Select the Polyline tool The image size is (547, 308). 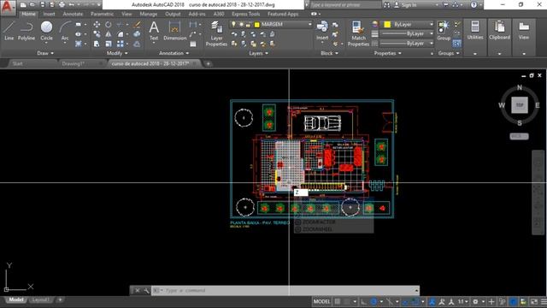click(x=26, y=31)
